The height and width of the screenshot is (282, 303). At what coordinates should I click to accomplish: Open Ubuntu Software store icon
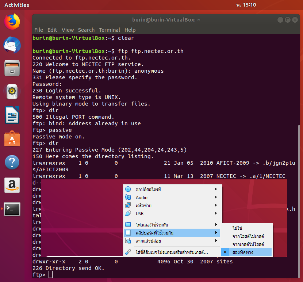(x=12, y=139)
